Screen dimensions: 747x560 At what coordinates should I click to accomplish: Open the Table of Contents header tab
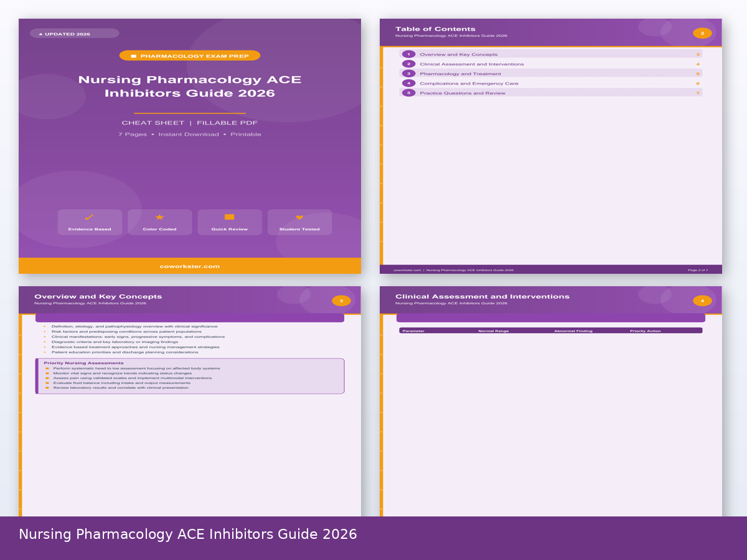click(x=435, y=29)
